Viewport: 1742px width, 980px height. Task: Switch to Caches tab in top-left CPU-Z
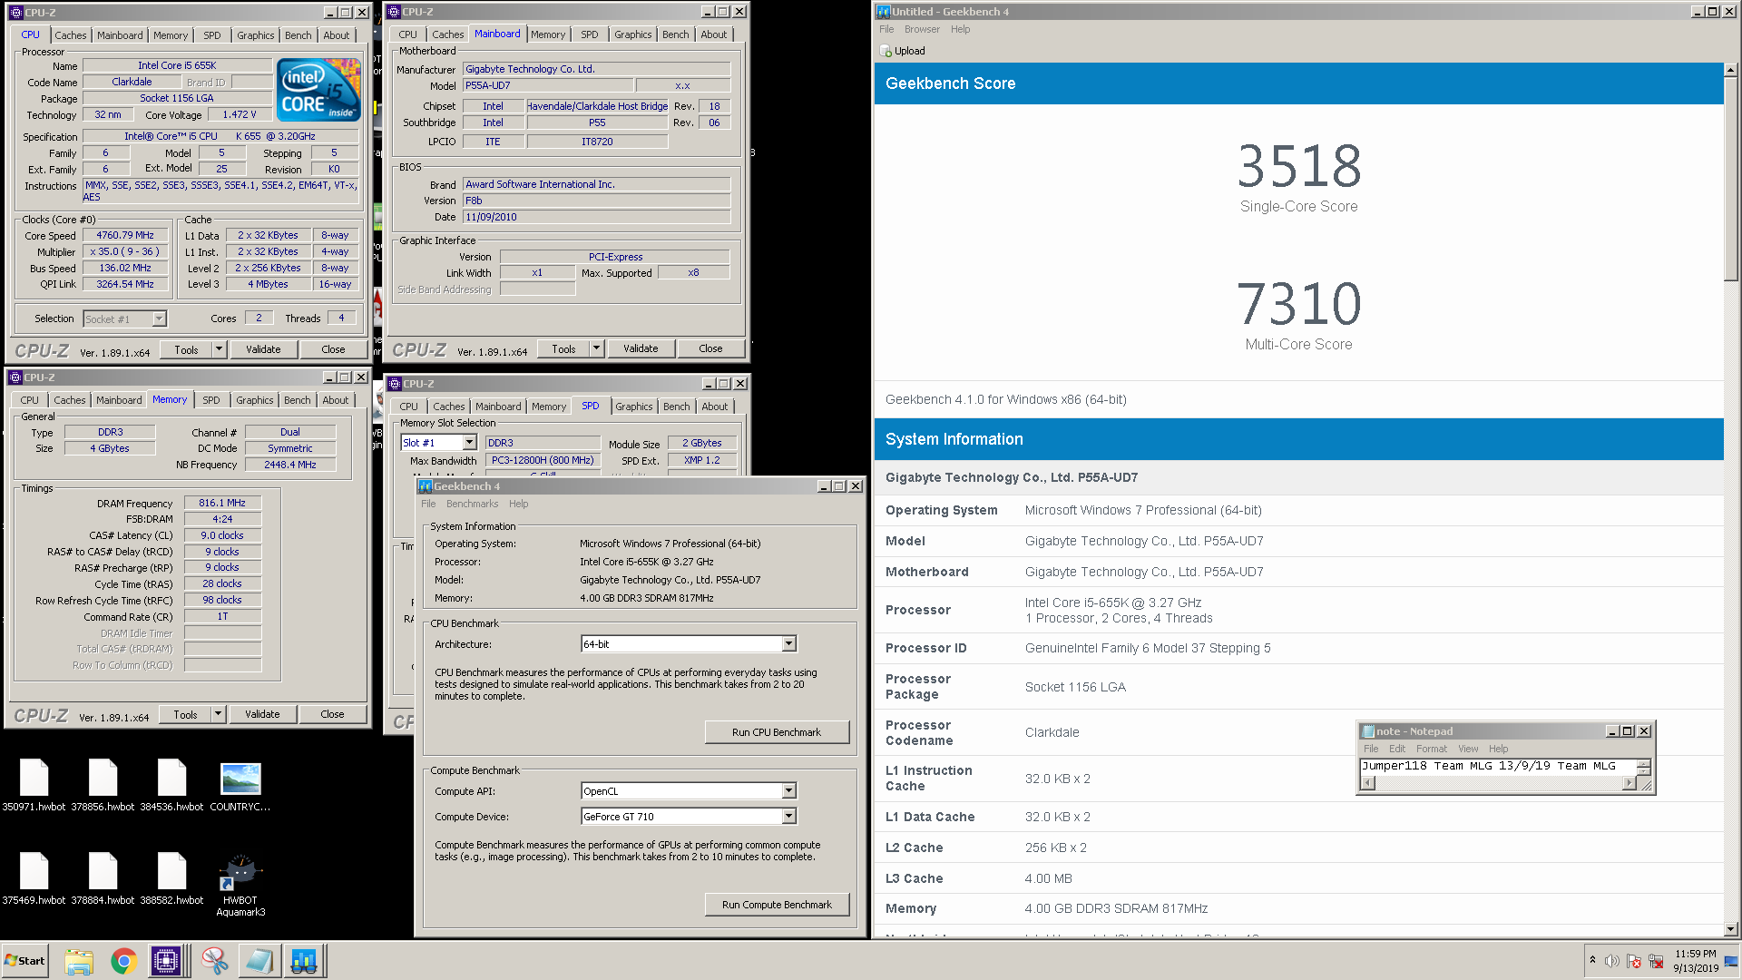[71, 35]
